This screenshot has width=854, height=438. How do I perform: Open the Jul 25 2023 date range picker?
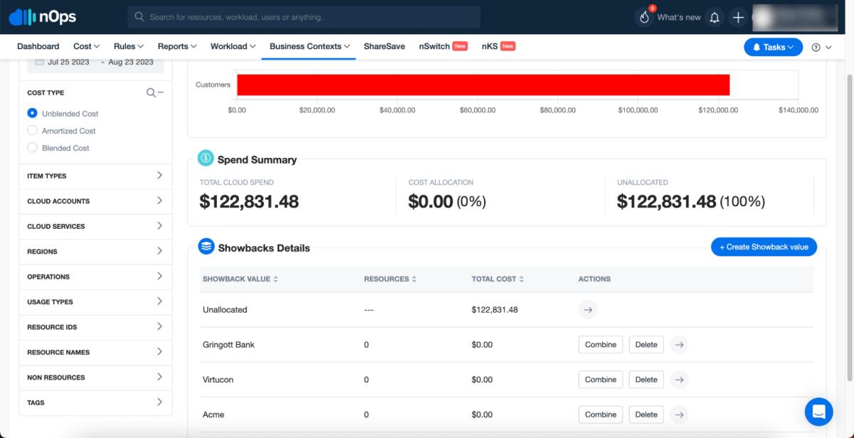coord(95,63)
